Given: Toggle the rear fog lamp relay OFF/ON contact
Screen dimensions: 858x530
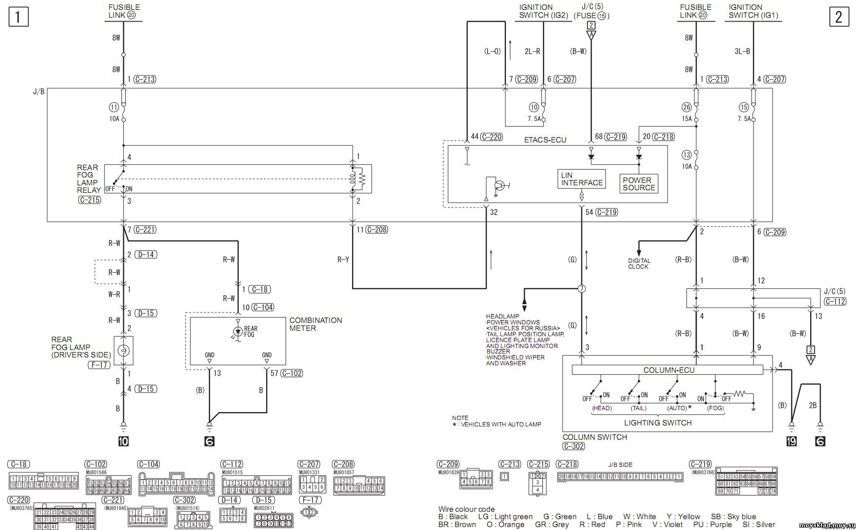Looking at the screenshot, I should coord(119,177).
